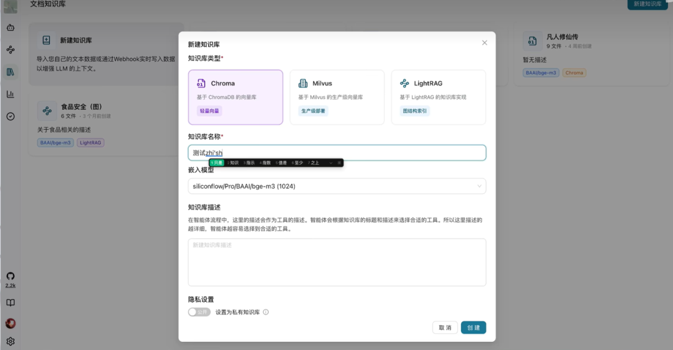The height and width of the screenshot is (350, 673).
Task: Click the Chroma database icon
Action: coord(201,83)
